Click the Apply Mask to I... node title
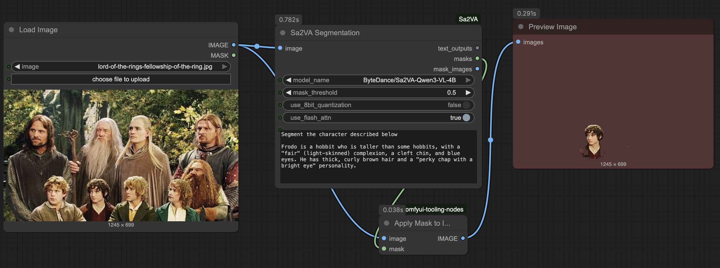Screen dimensions: 720x268 422,223
